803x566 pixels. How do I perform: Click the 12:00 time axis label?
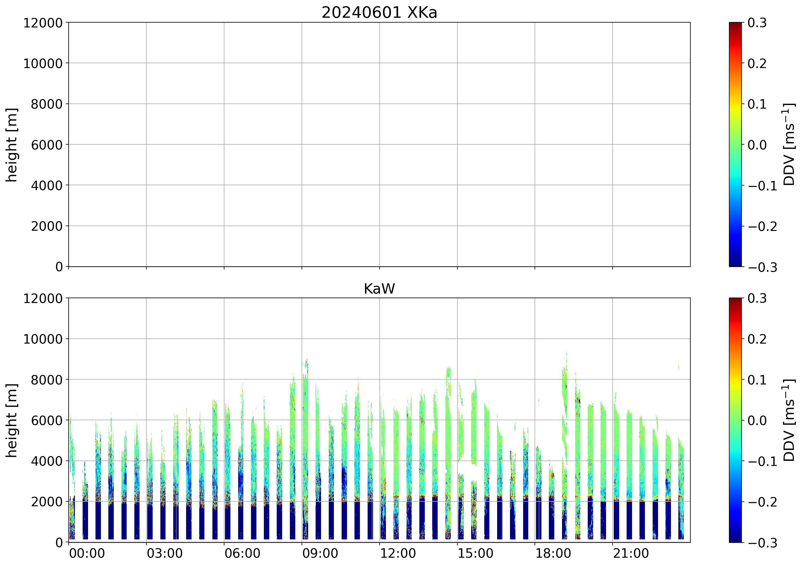[398, 553]
